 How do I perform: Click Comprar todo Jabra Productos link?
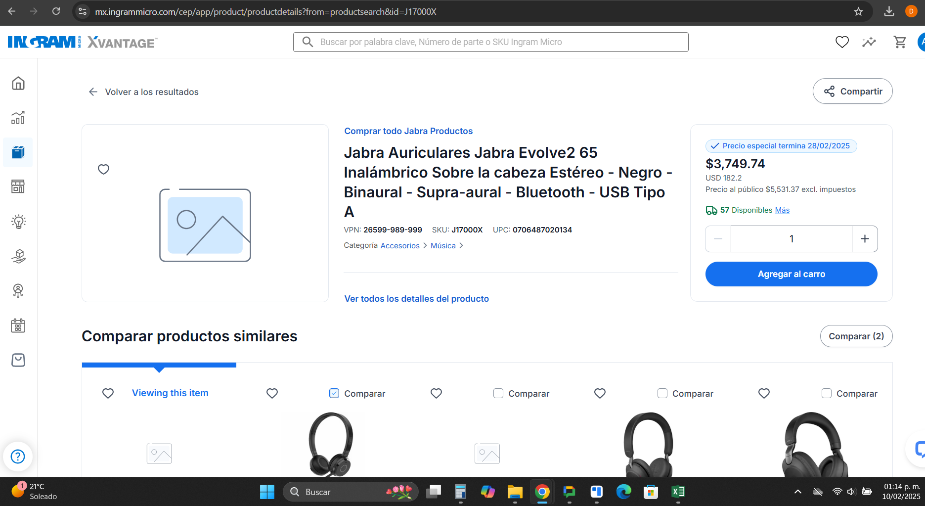tap(408, 131)
